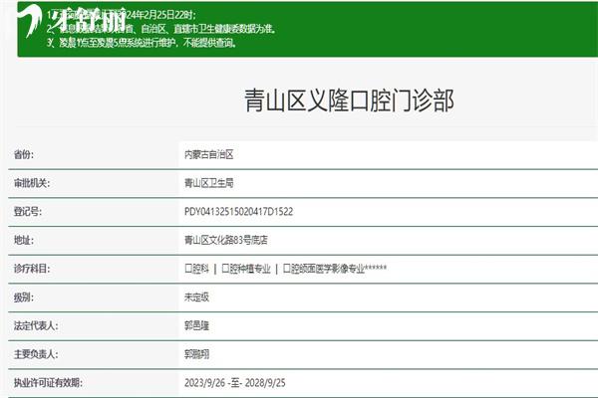Select the 审批机关 label

point(32,183)
